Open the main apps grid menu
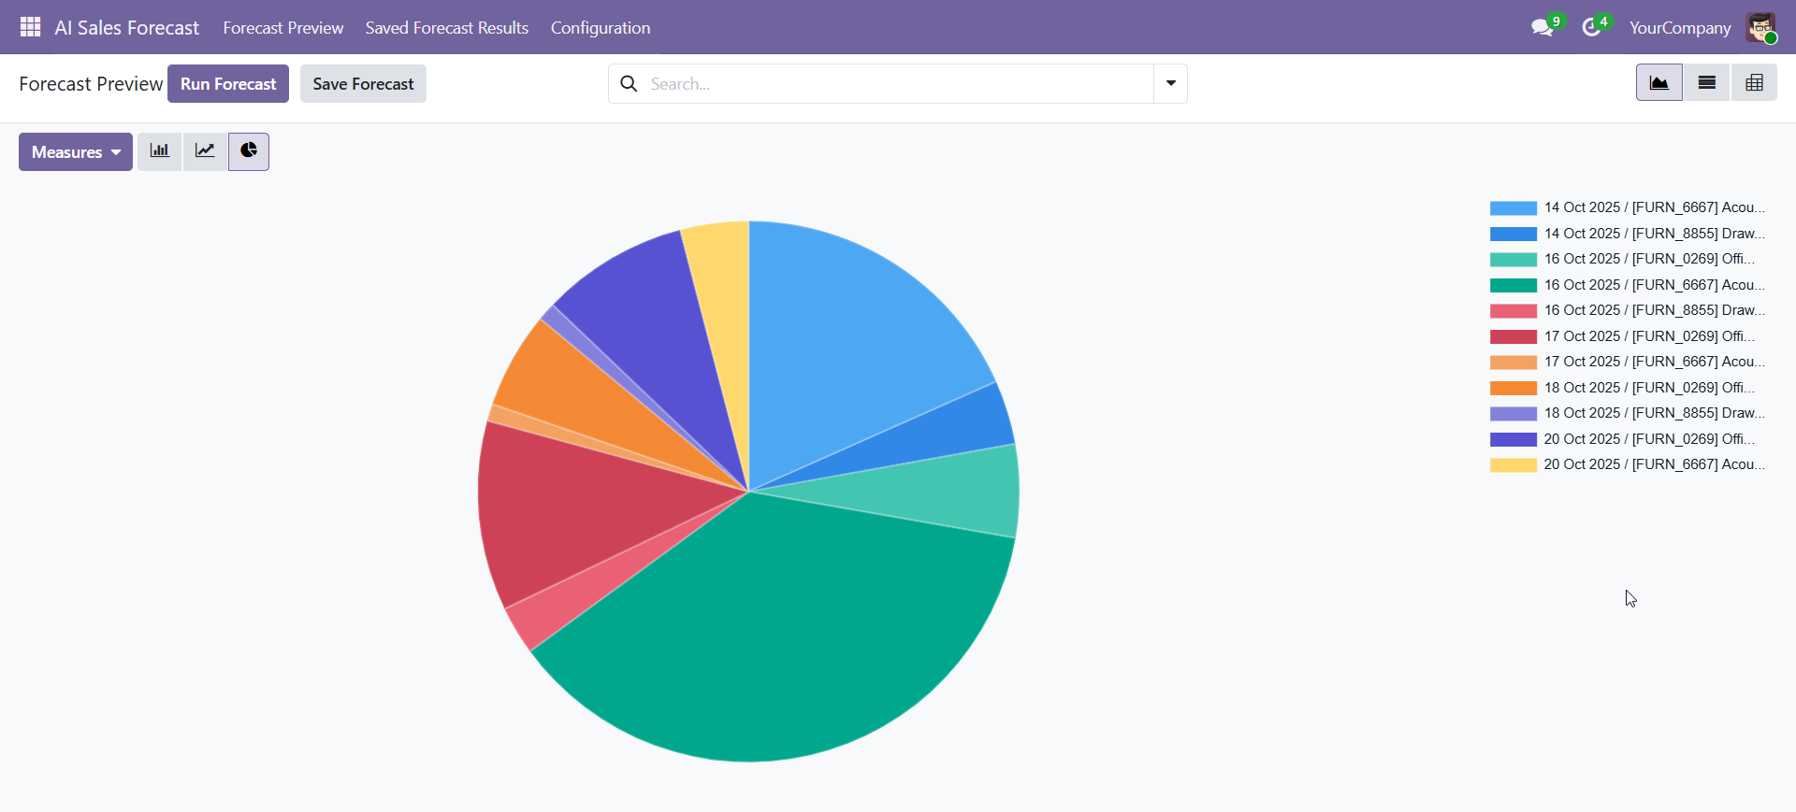Screen dimensions: 1796x812 pyautogui.click(x=30, y=27)
